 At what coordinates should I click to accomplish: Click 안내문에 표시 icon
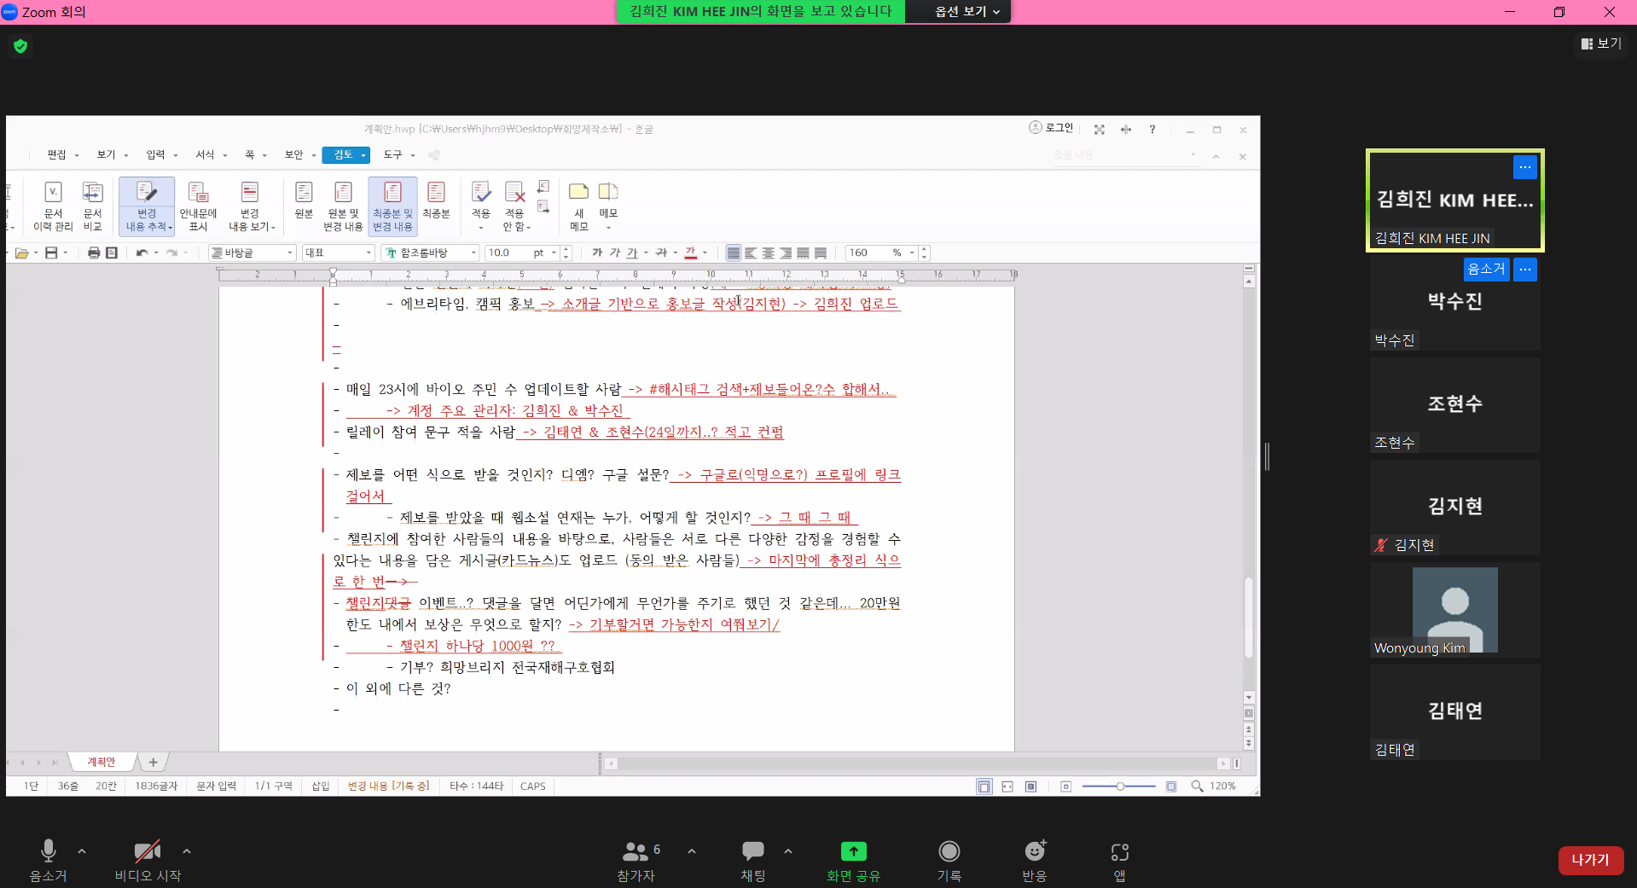[198, 206]
